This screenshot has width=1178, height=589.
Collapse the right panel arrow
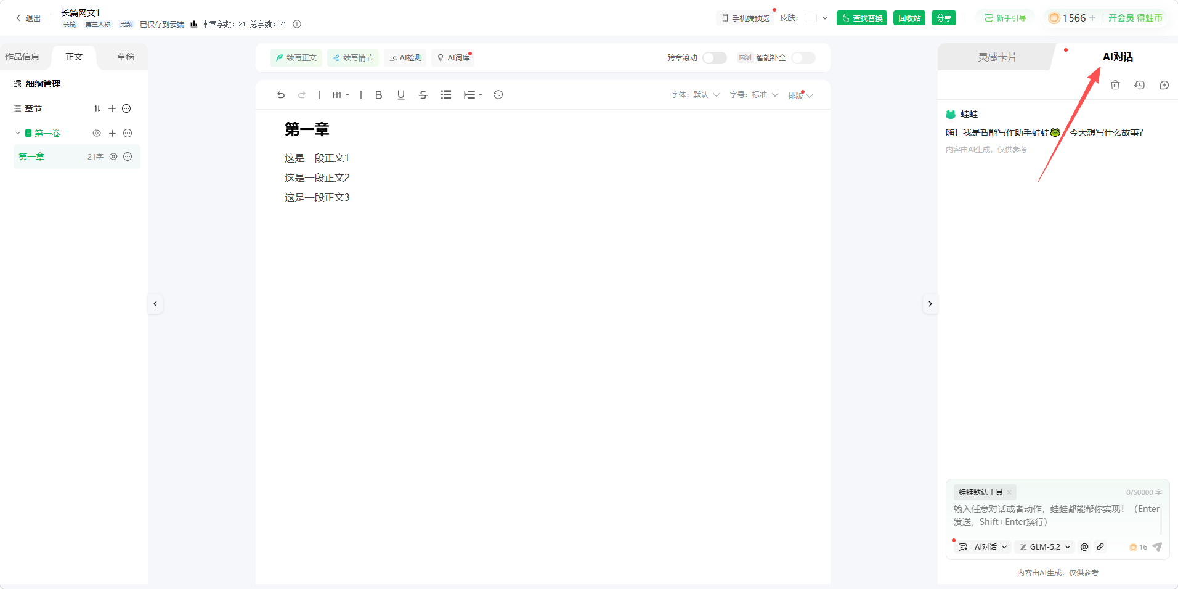tap(930, 304)
